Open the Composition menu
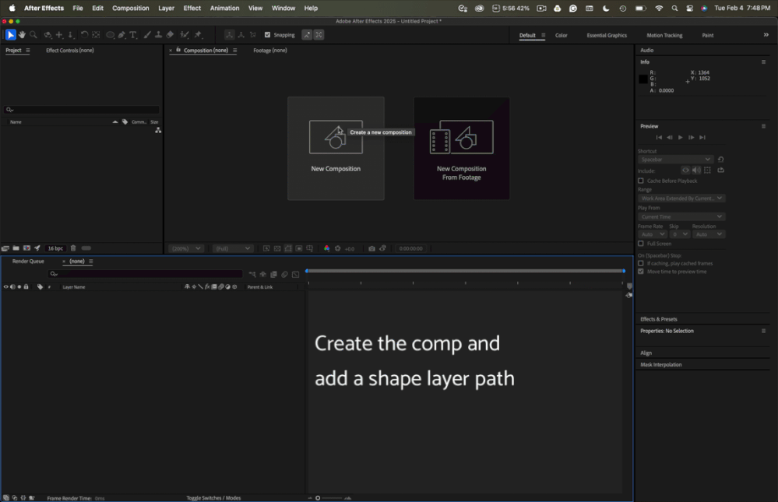Viewport: 778px width, 502px height. pyautogui.click(x=130, y=8)
